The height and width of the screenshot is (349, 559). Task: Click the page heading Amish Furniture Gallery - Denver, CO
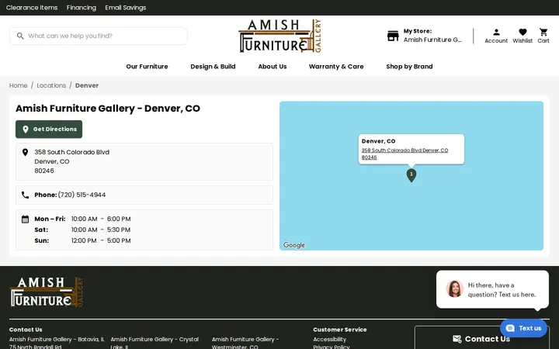click(108, 109)
